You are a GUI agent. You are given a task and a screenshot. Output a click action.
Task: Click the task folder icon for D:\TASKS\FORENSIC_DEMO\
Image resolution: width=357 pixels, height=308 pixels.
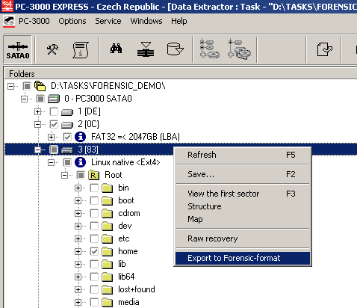40,86
